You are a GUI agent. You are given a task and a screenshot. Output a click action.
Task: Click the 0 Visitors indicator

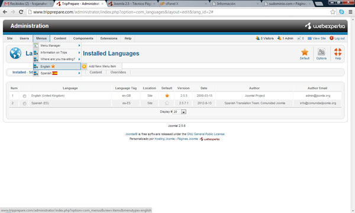click(264, 38)
